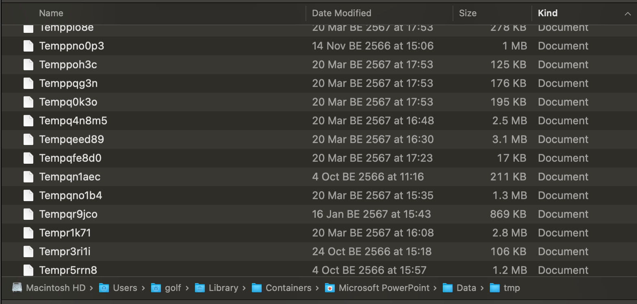Click the Tempqeed89 file icon

click(28, 139)
